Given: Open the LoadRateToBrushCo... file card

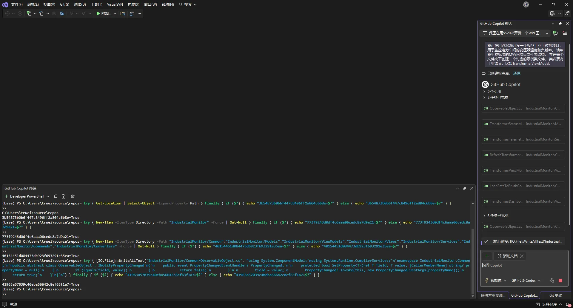Looking at the screenshot, I should [x=523, y=186].
